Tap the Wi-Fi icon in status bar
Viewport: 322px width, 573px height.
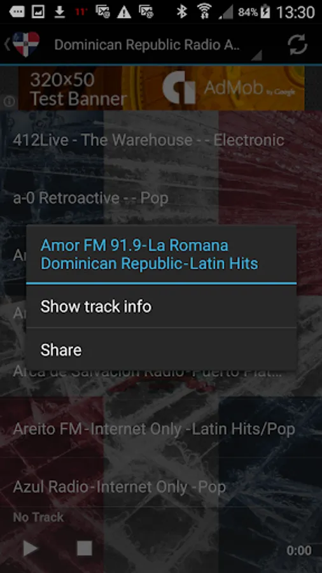[x=204, y=12]
